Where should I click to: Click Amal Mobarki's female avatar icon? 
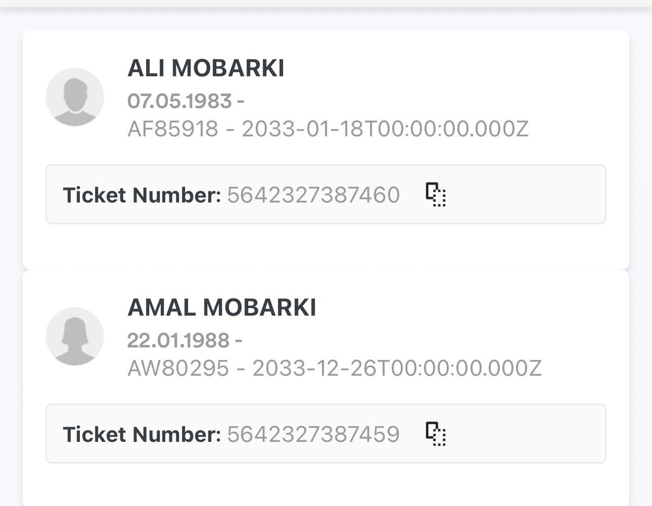point(74,337)
